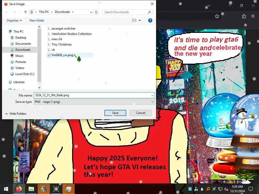Select the mesa3d folder
This screenshot has width=259, height=194.
(57, 39)
